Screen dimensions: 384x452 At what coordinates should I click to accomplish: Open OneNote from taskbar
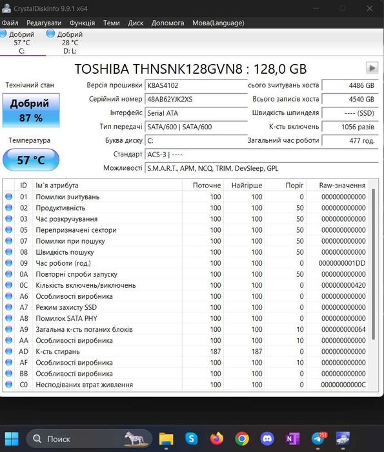292,438
